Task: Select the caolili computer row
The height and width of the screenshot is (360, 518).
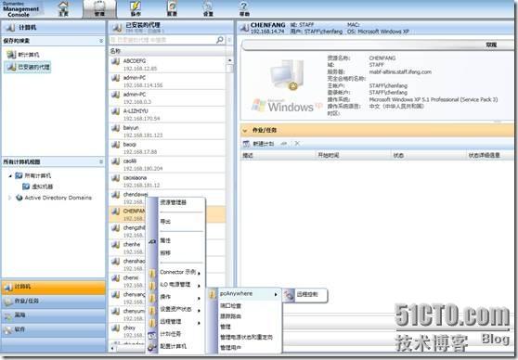Action: (167, 164)
